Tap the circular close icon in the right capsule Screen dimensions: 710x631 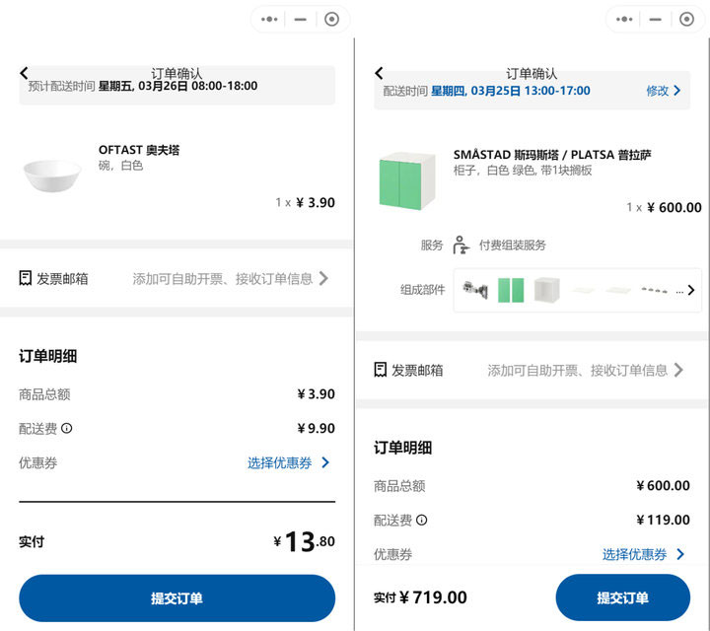[686, 19]
